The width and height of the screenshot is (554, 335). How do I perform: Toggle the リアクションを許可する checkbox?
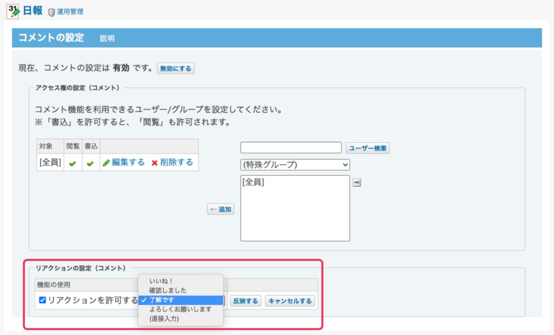(42, 300)
